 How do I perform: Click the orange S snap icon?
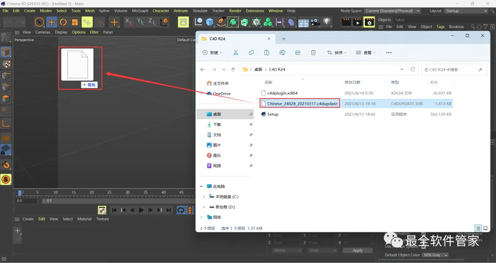point(6,179)
